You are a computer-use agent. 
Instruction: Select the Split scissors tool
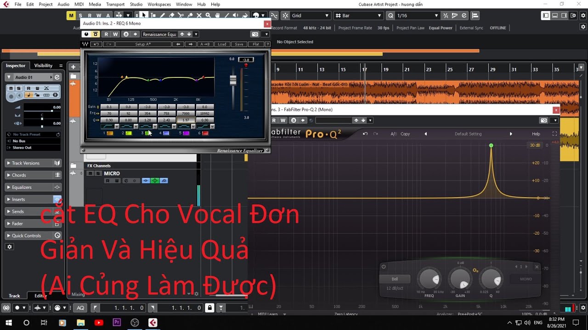coord(181,15)
